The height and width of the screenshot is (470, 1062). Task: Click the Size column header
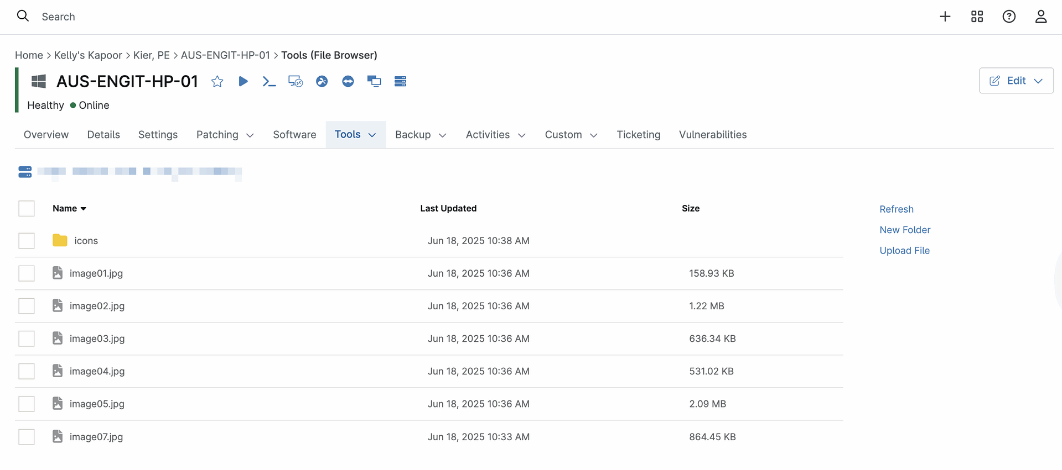(x=691, y=208)
